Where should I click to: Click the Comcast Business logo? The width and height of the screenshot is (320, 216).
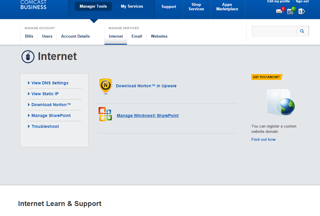pyautogui.click(x=33, y=4)
